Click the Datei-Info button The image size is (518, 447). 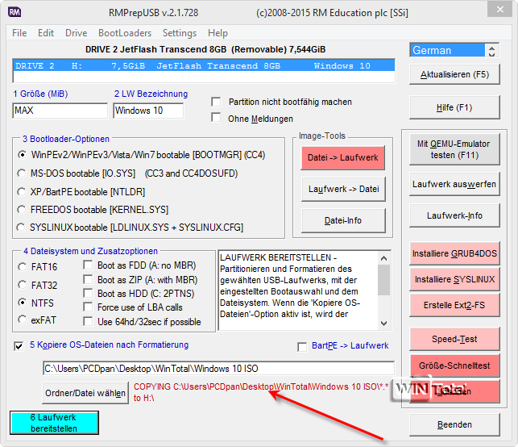tap(343, 220)
